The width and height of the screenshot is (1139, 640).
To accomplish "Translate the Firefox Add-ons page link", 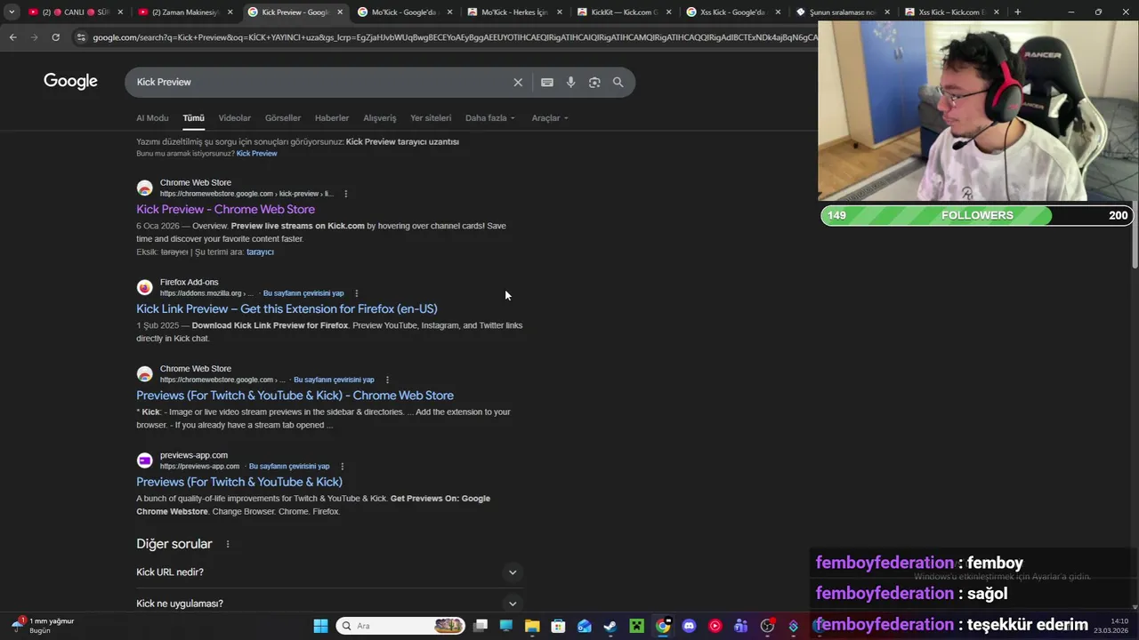I will point(303,293).
